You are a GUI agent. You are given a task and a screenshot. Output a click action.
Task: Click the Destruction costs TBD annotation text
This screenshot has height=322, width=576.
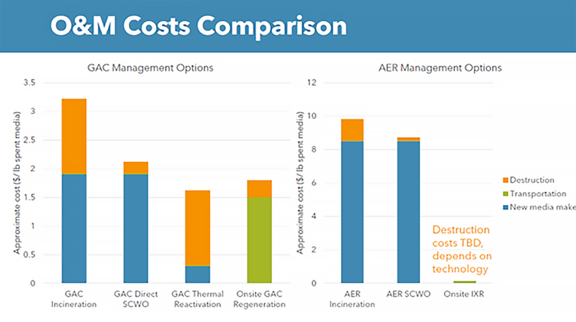[x=461, y=249]
